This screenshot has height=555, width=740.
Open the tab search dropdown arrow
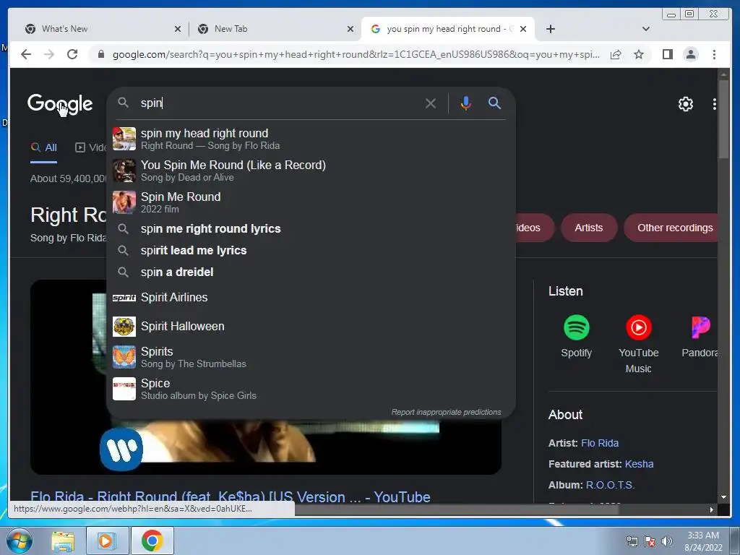pos(645,29)
